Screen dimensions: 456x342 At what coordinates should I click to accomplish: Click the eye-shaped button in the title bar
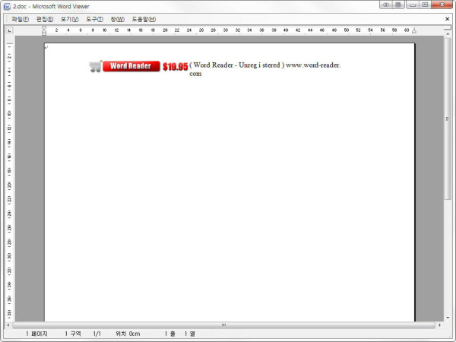(386, 5)
